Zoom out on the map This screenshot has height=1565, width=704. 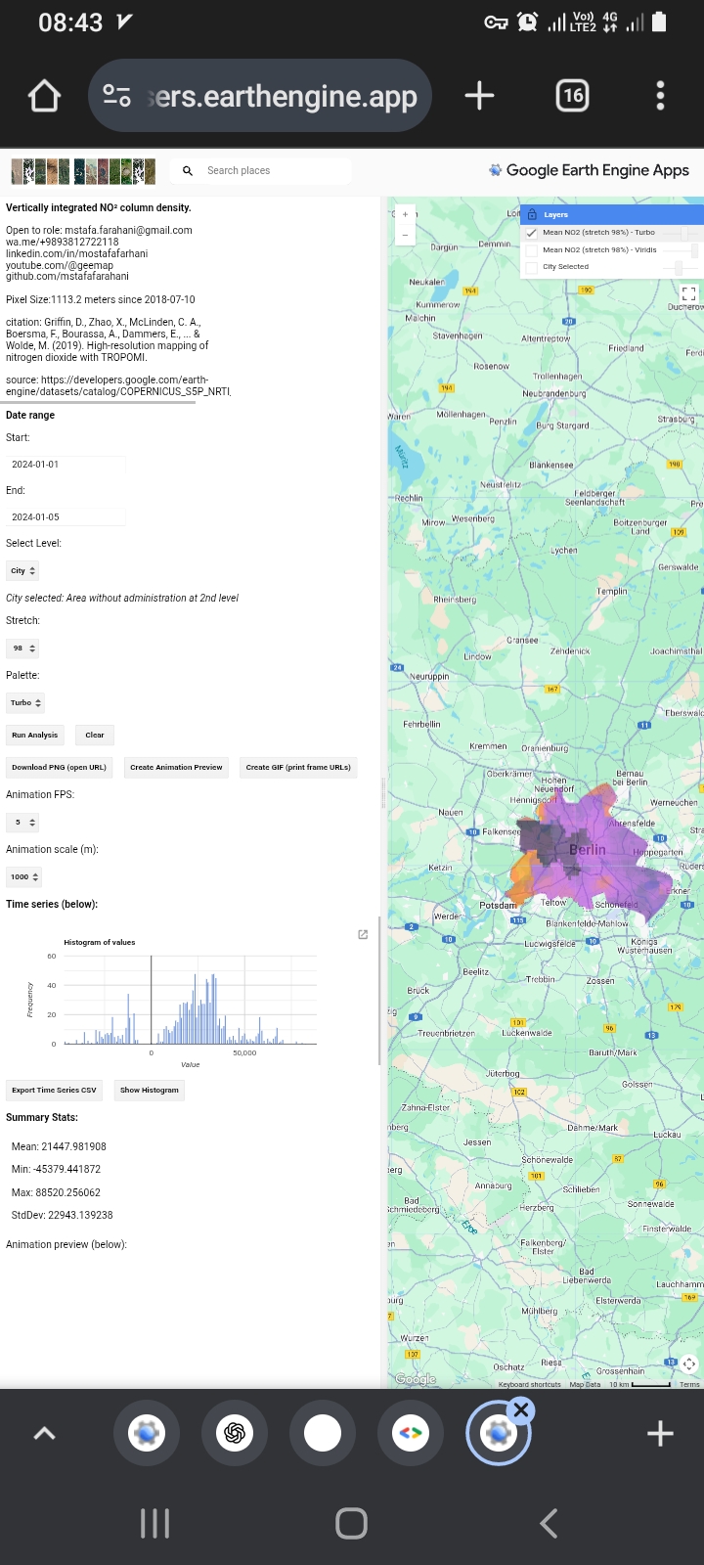(405, 236)
